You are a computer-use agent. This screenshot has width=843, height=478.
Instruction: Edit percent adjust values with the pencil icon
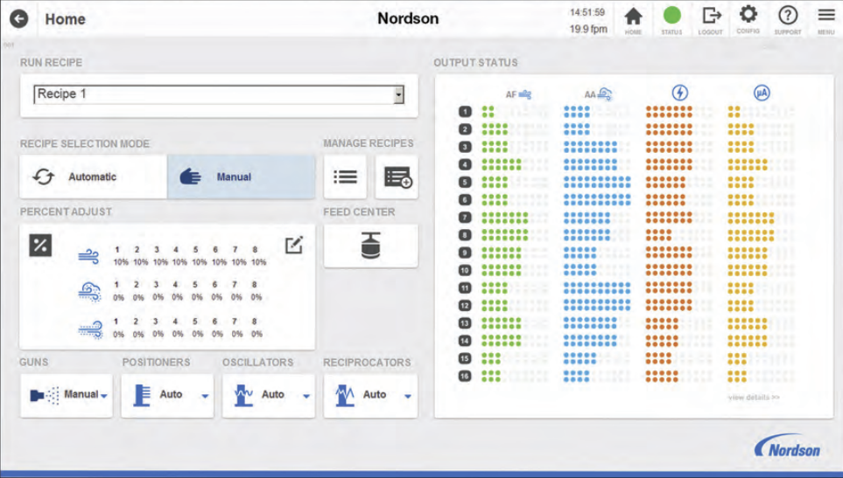pyautogui.click(x=293, y=245)
